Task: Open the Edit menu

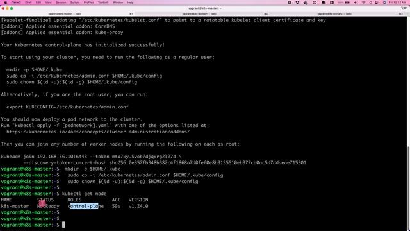Action: pyautogui.click(x=38, y=3)
